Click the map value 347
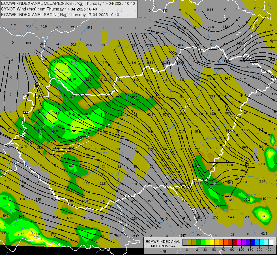 tap(183, 235)
